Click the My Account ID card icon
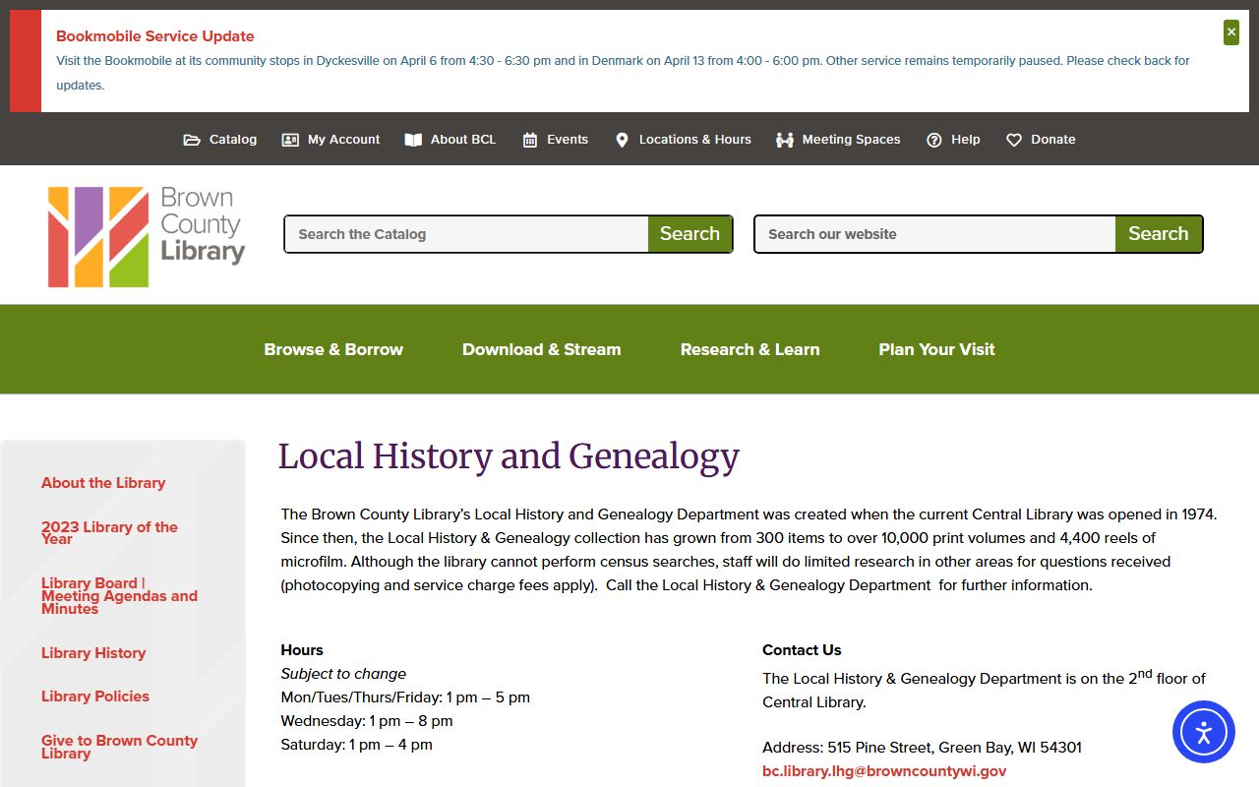Viewport: 1259px width, 787px height. [x=290, y=140]
